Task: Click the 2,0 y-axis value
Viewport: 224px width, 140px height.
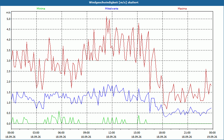Action: (9, 82)
